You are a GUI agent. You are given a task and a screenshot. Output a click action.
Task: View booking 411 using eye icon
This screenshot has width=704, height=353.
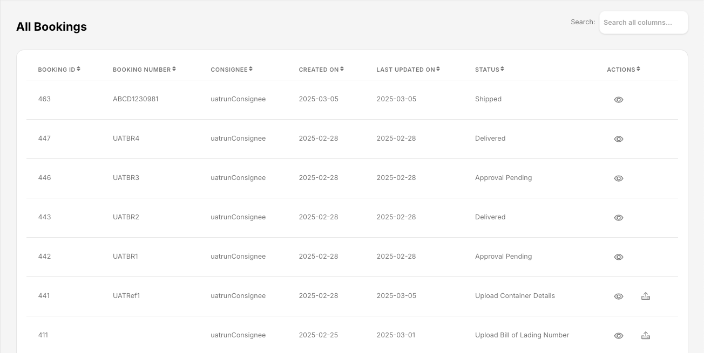click(619, 336)
